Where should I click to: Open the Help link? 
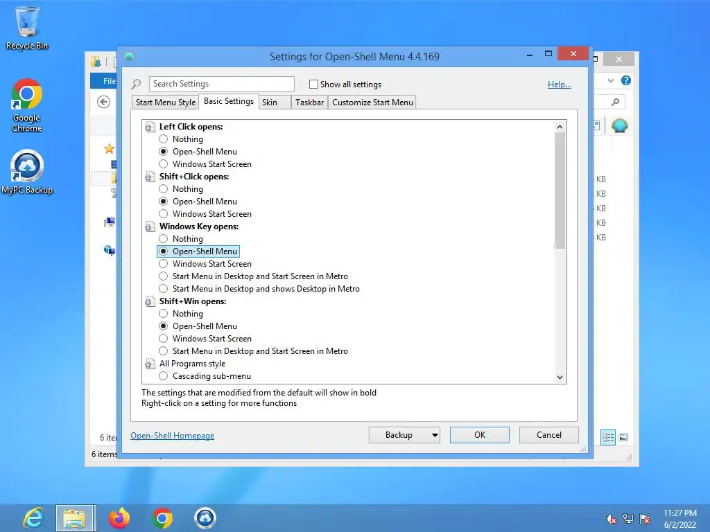(560, 84)
